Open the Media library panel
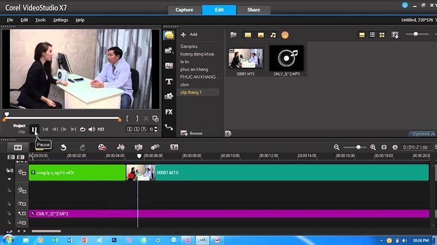Screen dimensions: 437x245 pos(169,35)
